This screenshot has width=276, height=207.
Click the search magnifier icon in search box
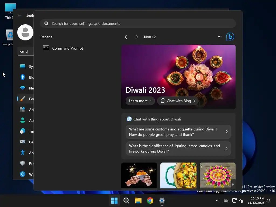click(x=46, y=23)
